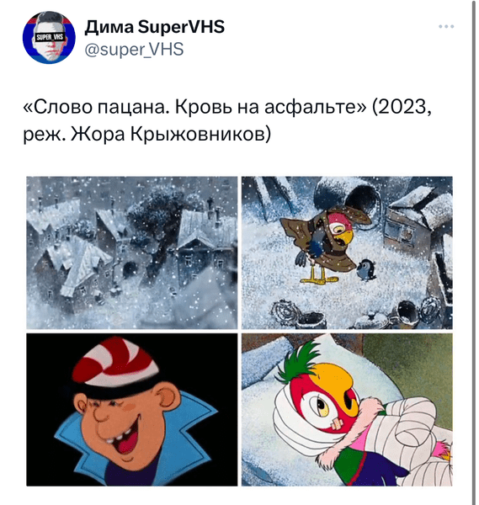Click the red-white striped hat in image

tap(115, 359)
